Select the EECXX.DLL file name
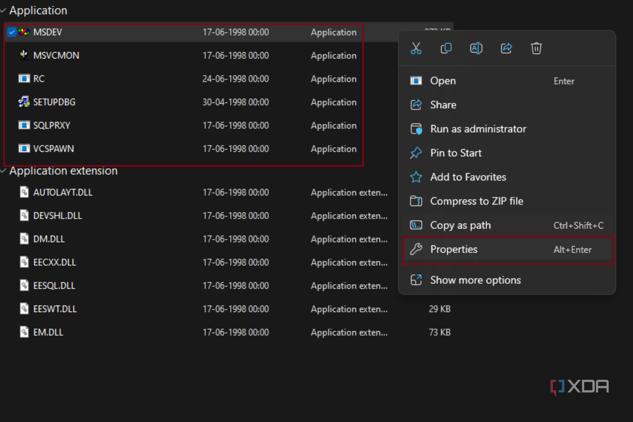The height and width of the screenshot is (422, 633). pyautogui.click(x=54, y=262)
